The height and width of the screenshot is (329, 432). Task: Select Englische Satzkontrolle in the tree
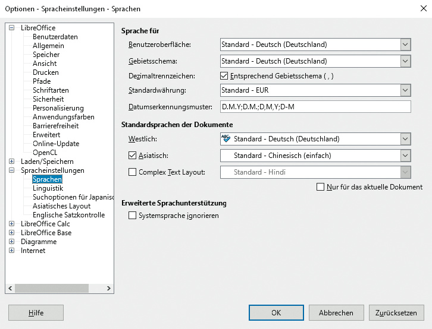68,214
